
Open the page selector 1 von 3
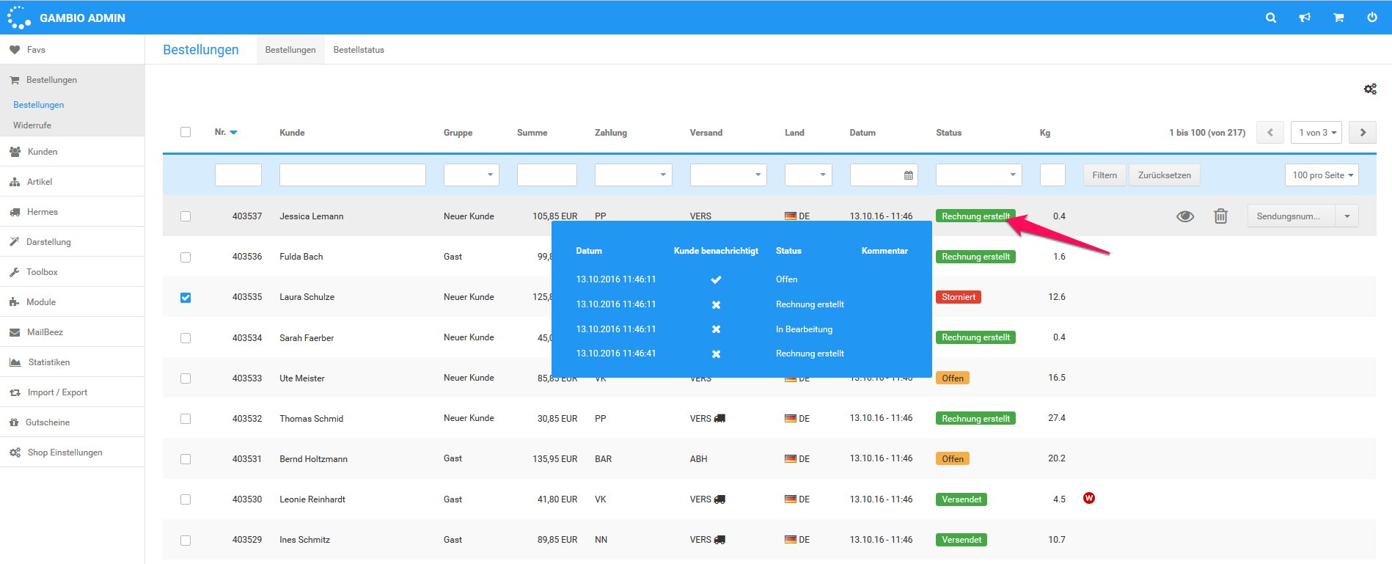pos(1316,133)
